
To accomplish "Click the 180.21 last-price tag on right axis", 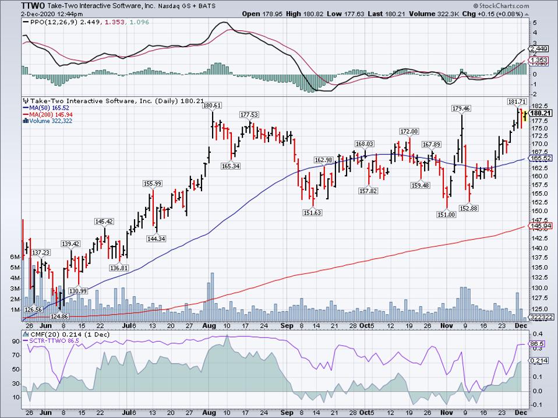I will click(x=541, y=113).
